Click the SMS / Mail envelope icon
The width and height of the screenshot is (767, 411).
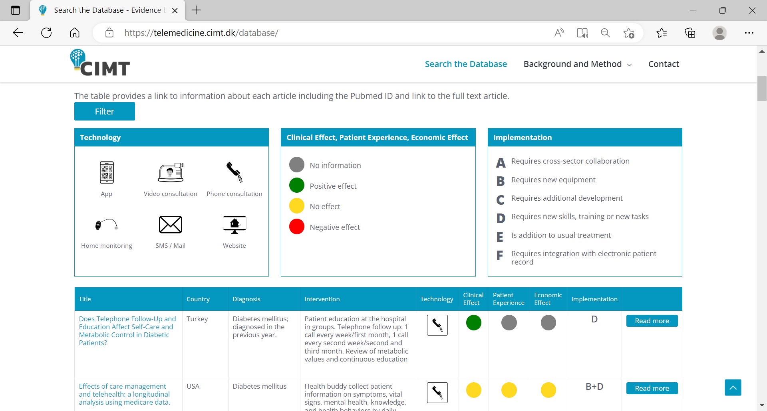pyautogui.click(x=171, y=225)
